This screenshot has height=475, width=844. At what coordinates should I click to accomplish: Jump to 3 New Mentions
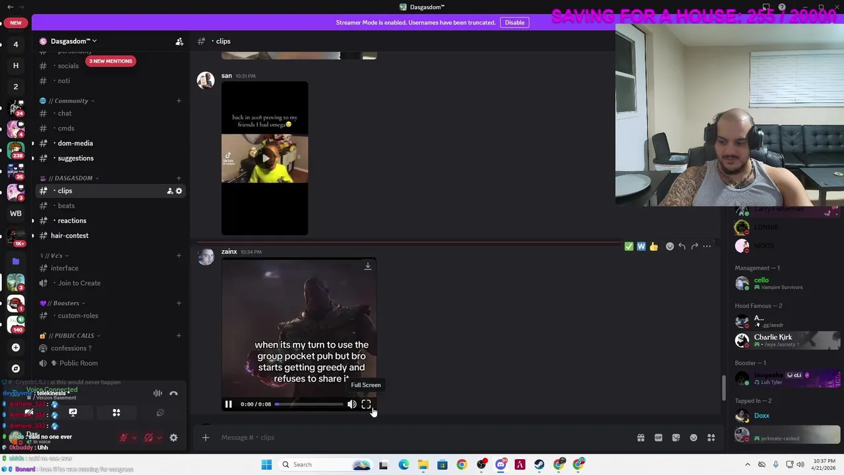[x=111, y=61]
